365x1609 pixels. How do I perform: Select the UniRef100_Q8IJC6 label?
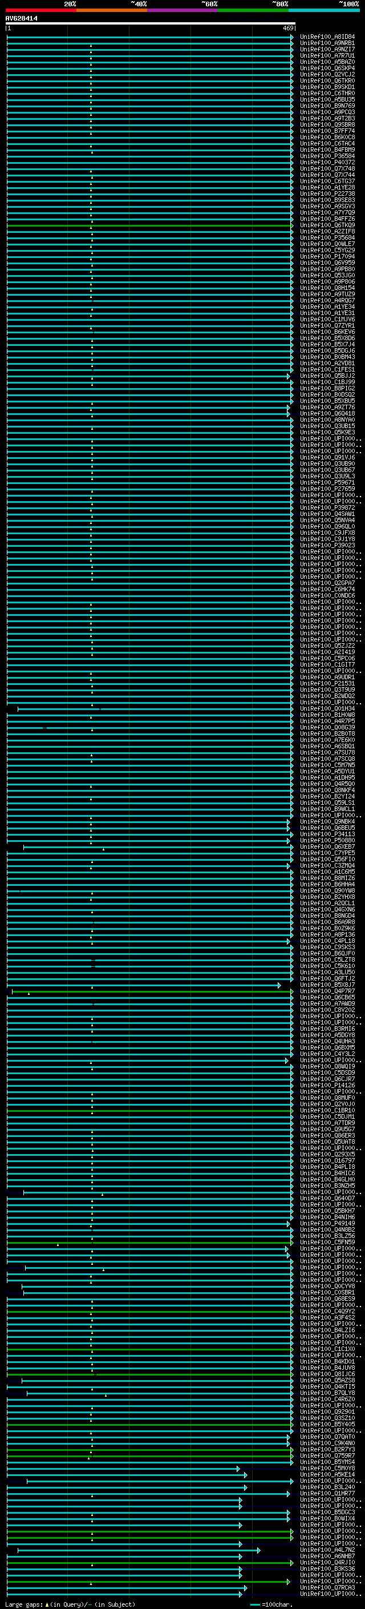click(x=327, y=1374)
